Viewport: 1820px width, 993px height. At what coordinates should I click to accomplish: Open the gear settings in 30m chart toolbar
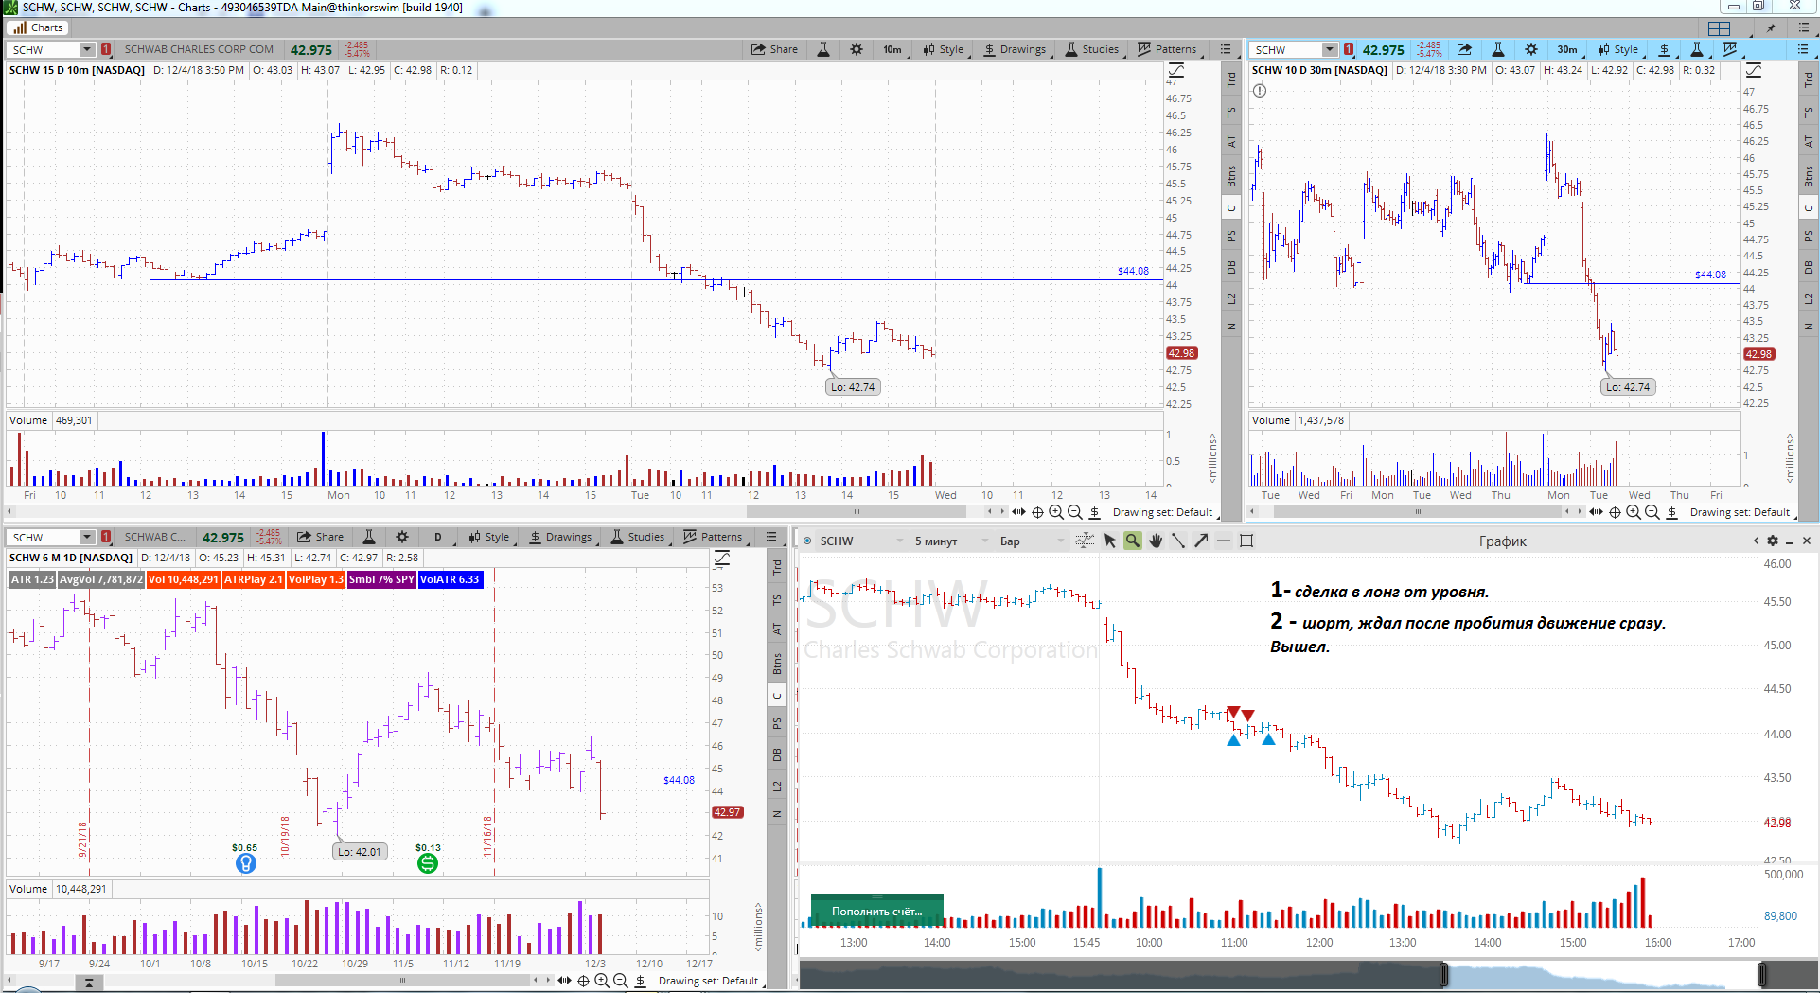pyautogui.click(x=1531, y=49)
